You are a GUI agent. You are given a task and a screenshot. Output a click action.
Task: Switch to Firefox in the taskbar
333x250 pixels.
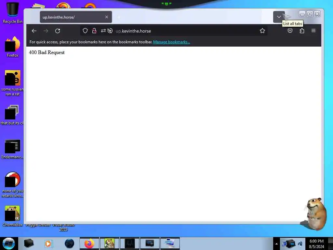click(x=89, y=243)
